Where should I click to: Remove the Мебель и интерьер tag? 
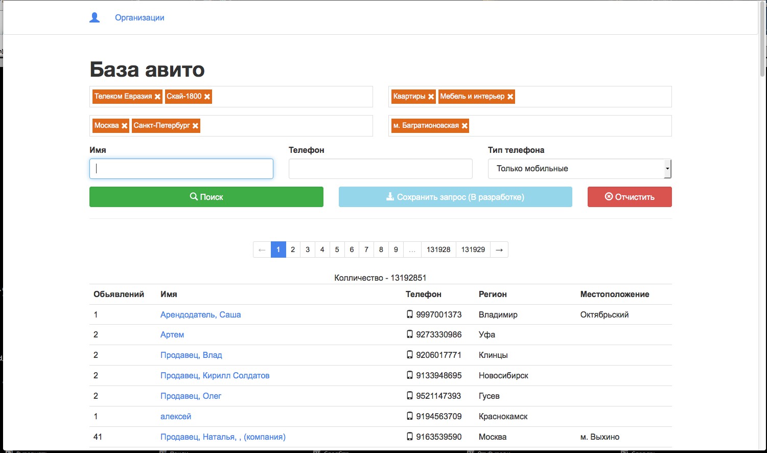(x=510, y=97)
